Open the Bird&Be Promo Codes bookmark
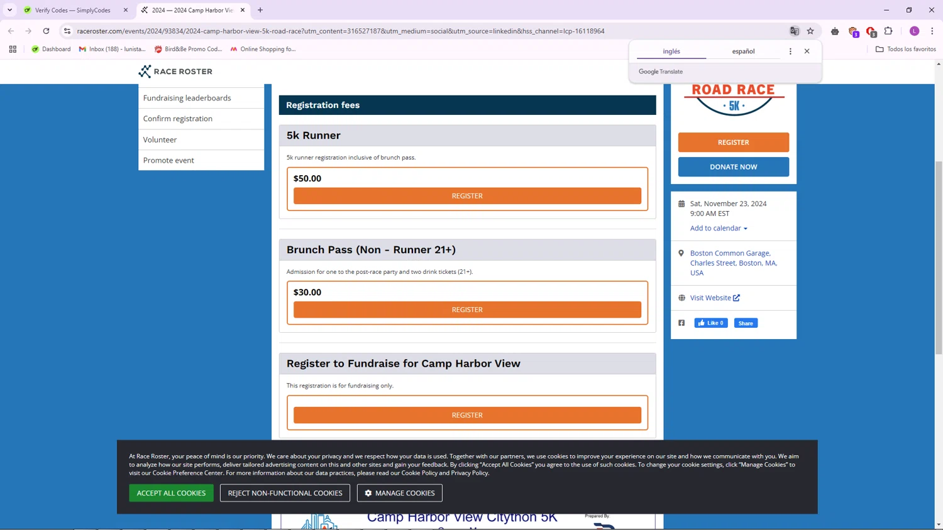Image resolution: width=943 pixels, height=530 pixels. (x=188, y=49)
